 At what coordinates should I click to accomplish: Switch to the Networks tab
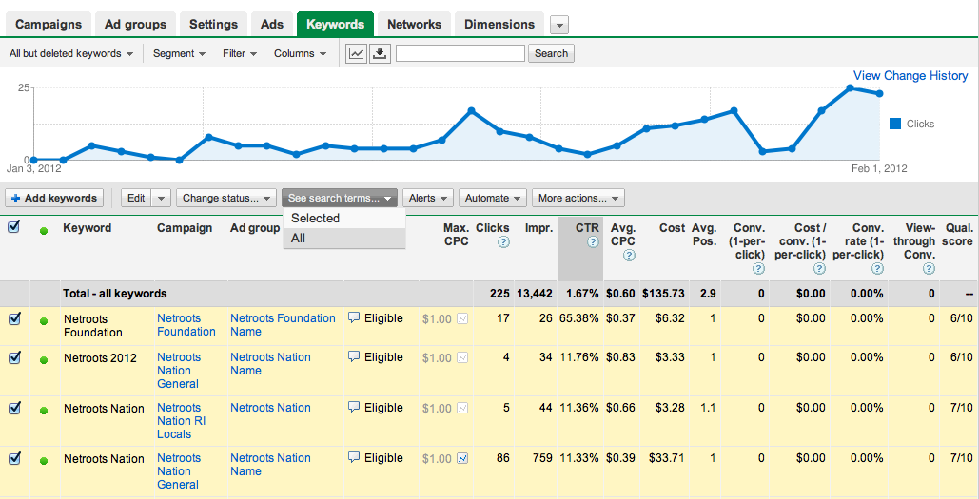tap(414, 25)
